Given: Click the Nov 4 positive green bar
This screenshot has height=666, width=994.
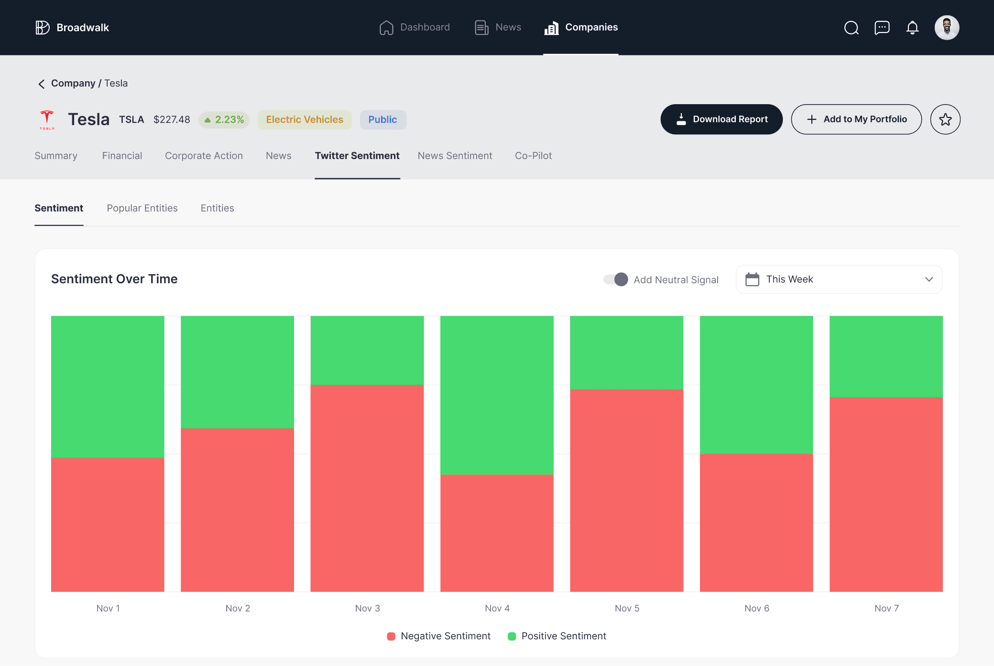Looking at the screenshot, I should click(497, 395).
